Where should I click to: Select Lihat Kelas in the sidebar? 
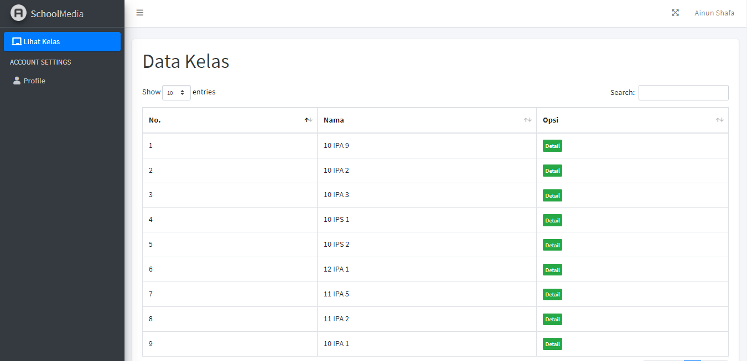[x=41, y=41]
